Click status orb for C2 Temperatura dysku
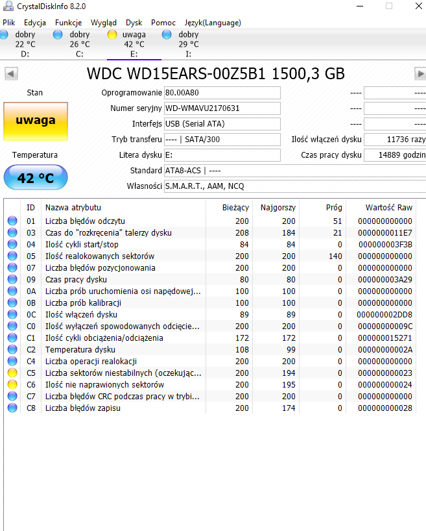Viewport: 426px width, 531px height. click(12, 349)
